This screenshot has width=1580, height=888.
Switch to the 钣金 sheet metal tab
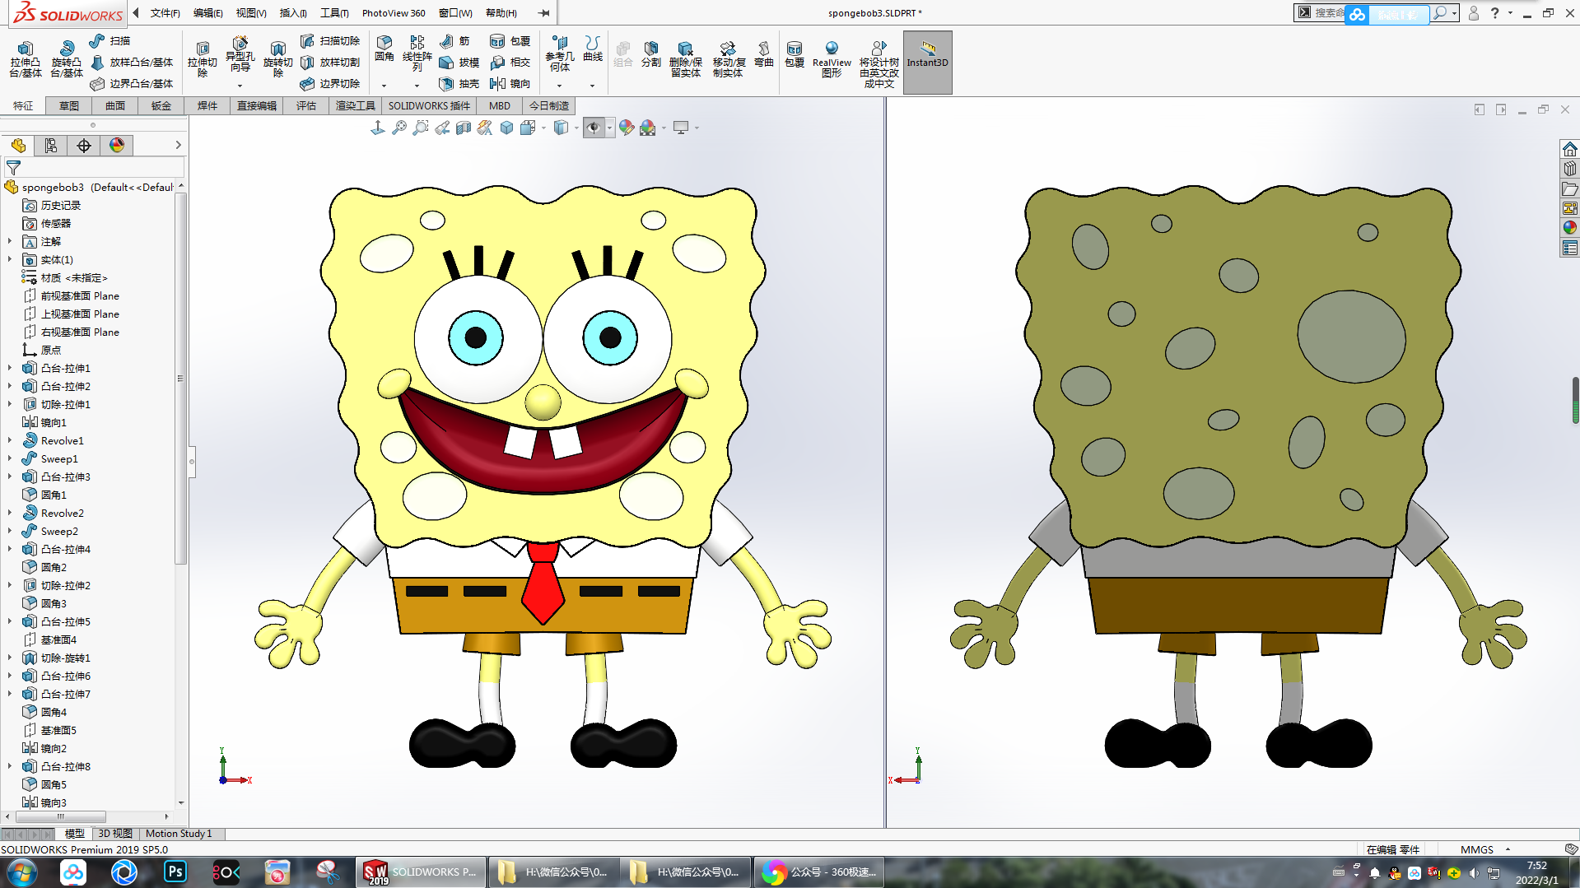click(x=161, y=106)
